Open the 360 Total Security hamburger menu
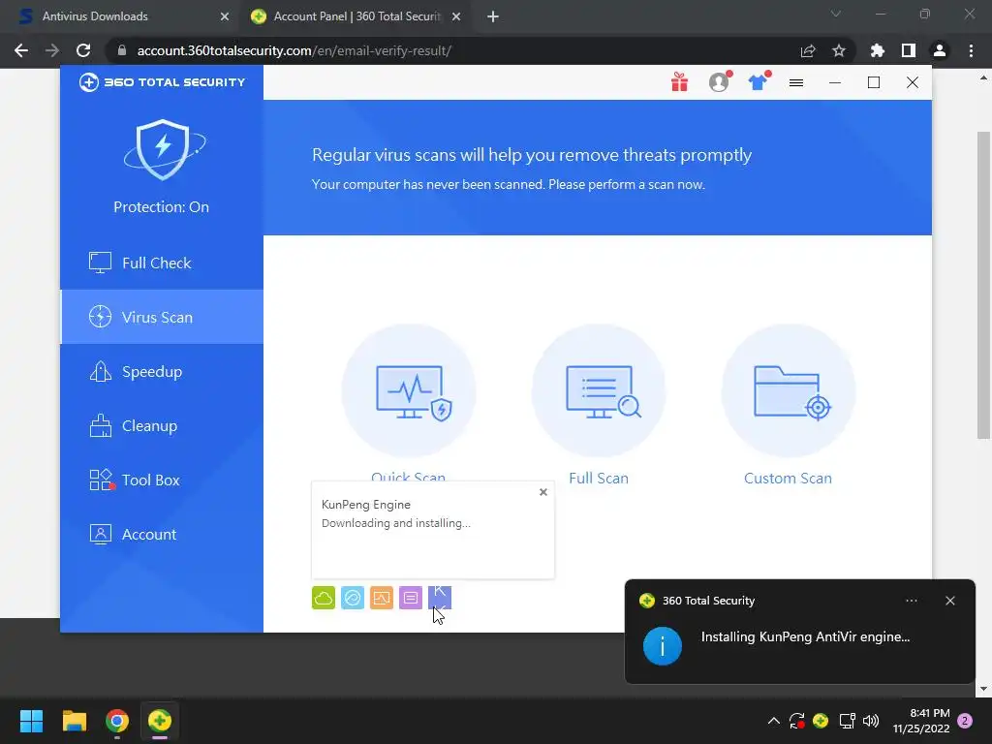 pyautogui.click(x=796, y=83)
